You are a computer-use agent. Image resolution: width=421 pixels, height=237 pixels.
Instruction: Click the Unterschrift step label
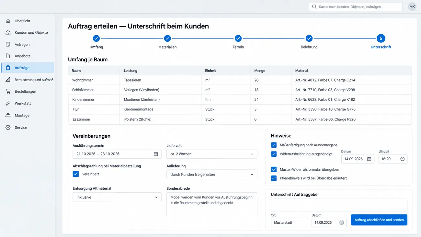(x=381, y=47)
